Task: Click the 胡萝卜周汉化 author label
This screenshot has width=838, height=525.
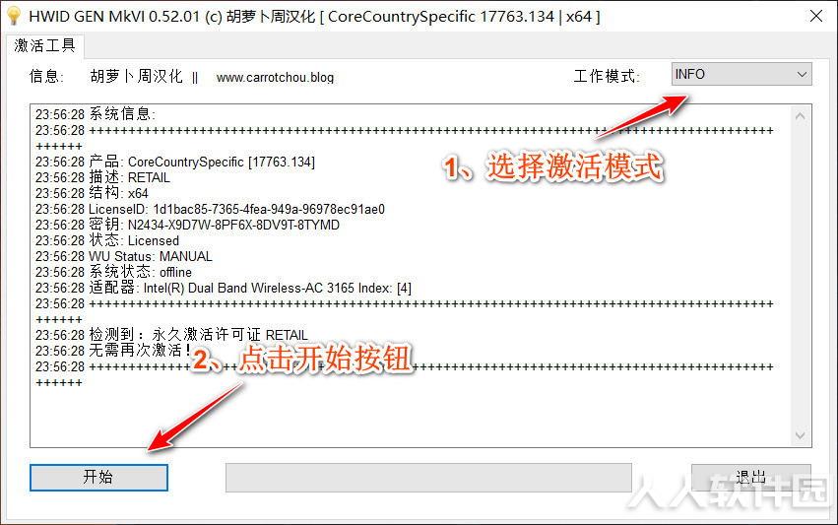Action: [x=137, y=77]
